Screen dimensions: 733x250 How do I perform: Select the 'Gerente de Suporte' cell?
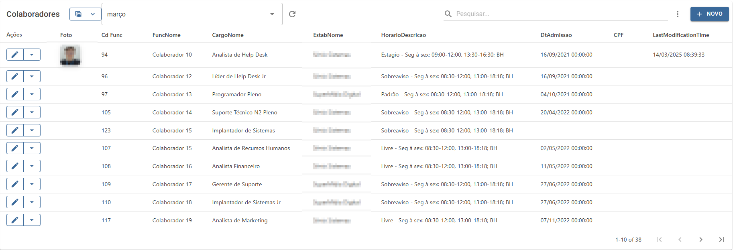tap(237, 184)
